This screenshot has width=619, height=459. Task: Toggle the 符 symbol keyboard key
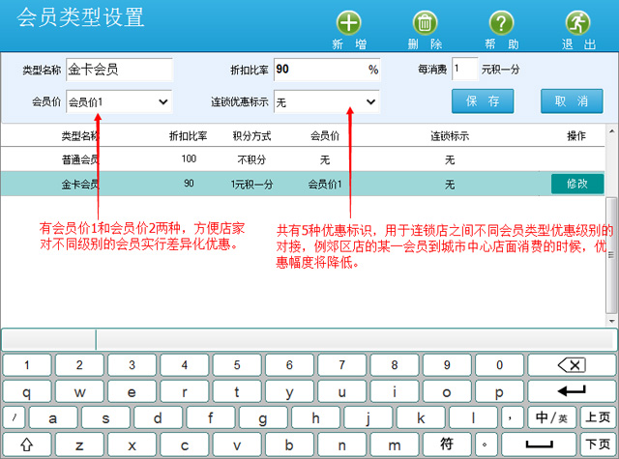click(447, 445)
